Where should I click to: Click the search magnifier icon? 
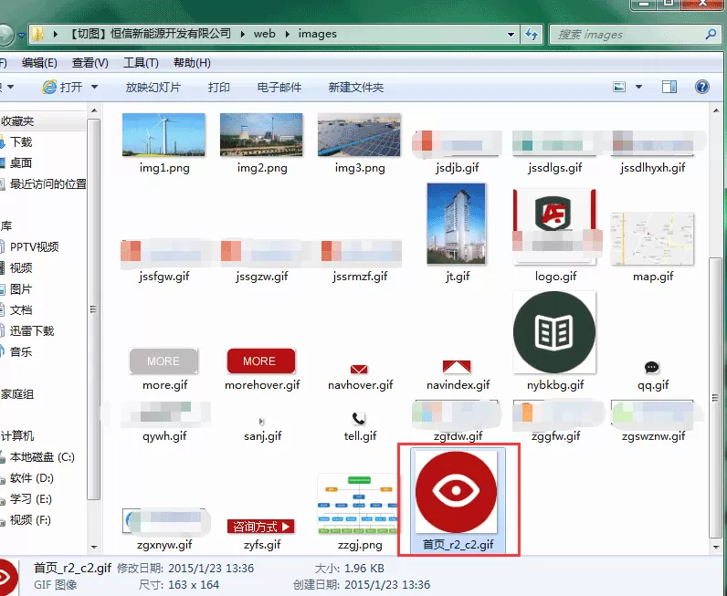pos(711,34)
